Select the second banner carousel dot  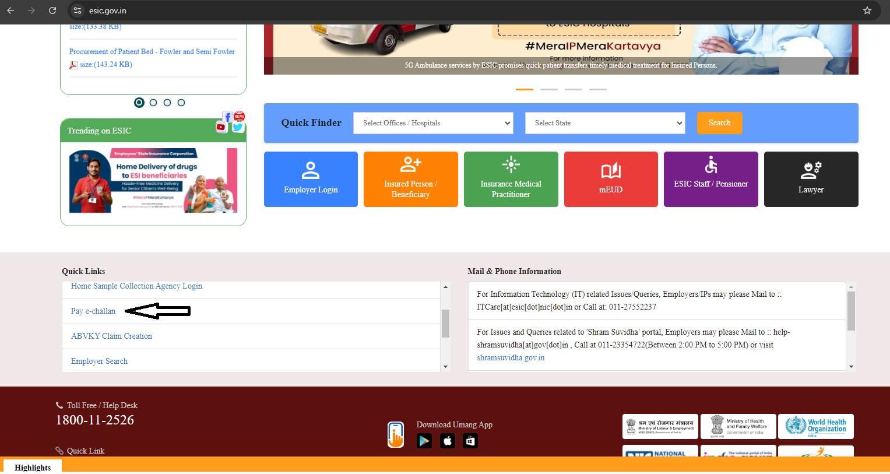point(548,89)
